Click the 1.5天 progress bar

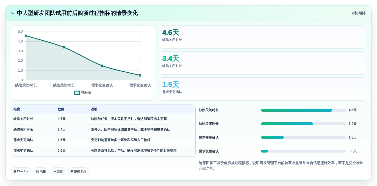pyautogui.click(x=304, y=137)
